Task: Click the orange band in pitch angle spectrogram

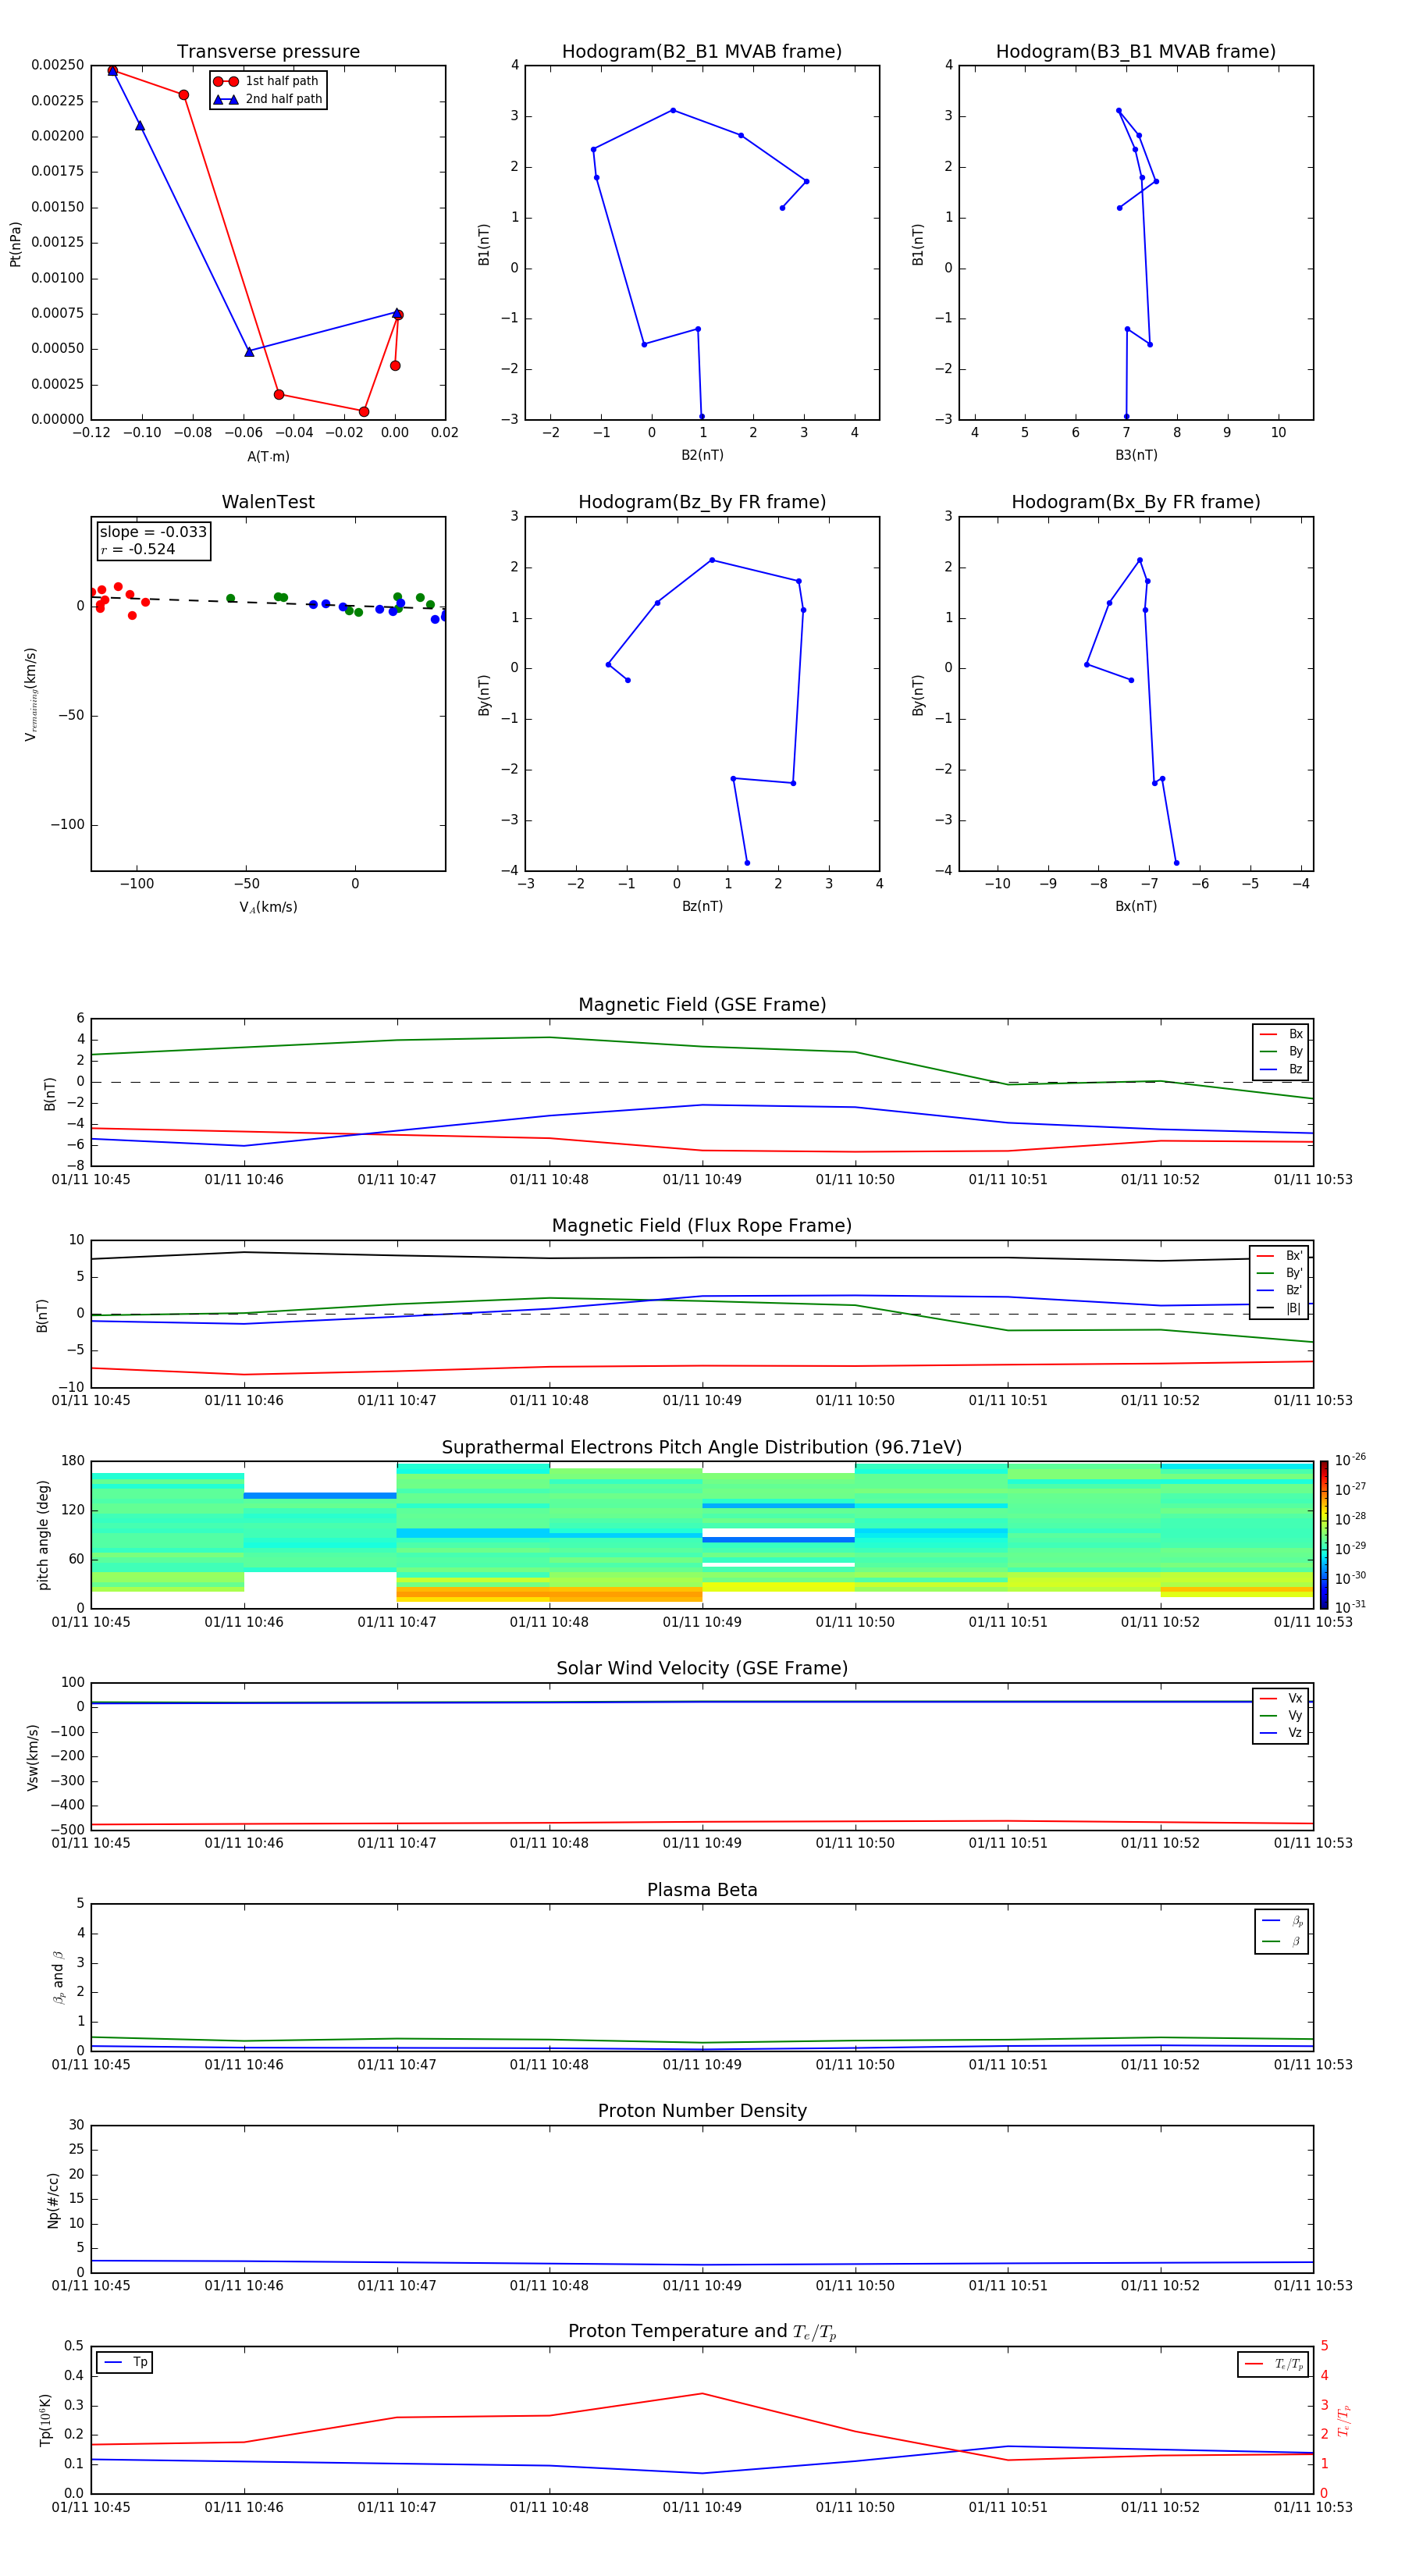Action: pos(549,1595)
